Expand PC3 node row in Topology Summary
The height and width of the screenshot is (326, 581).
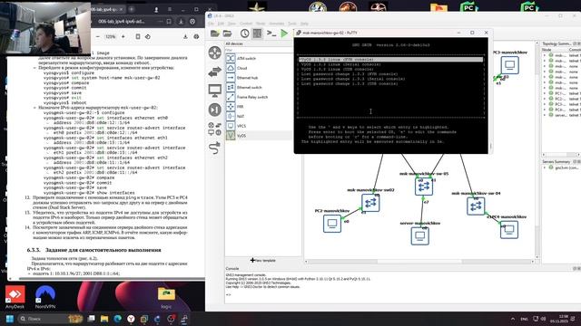point(545,104)
